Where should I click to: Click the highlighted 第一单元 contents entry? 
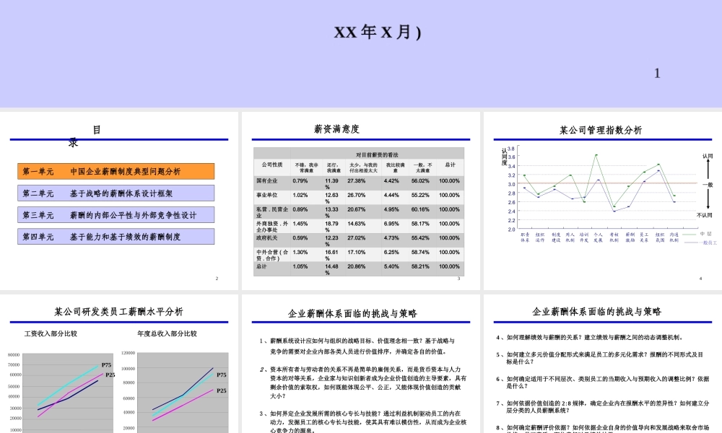pos(115,171)
